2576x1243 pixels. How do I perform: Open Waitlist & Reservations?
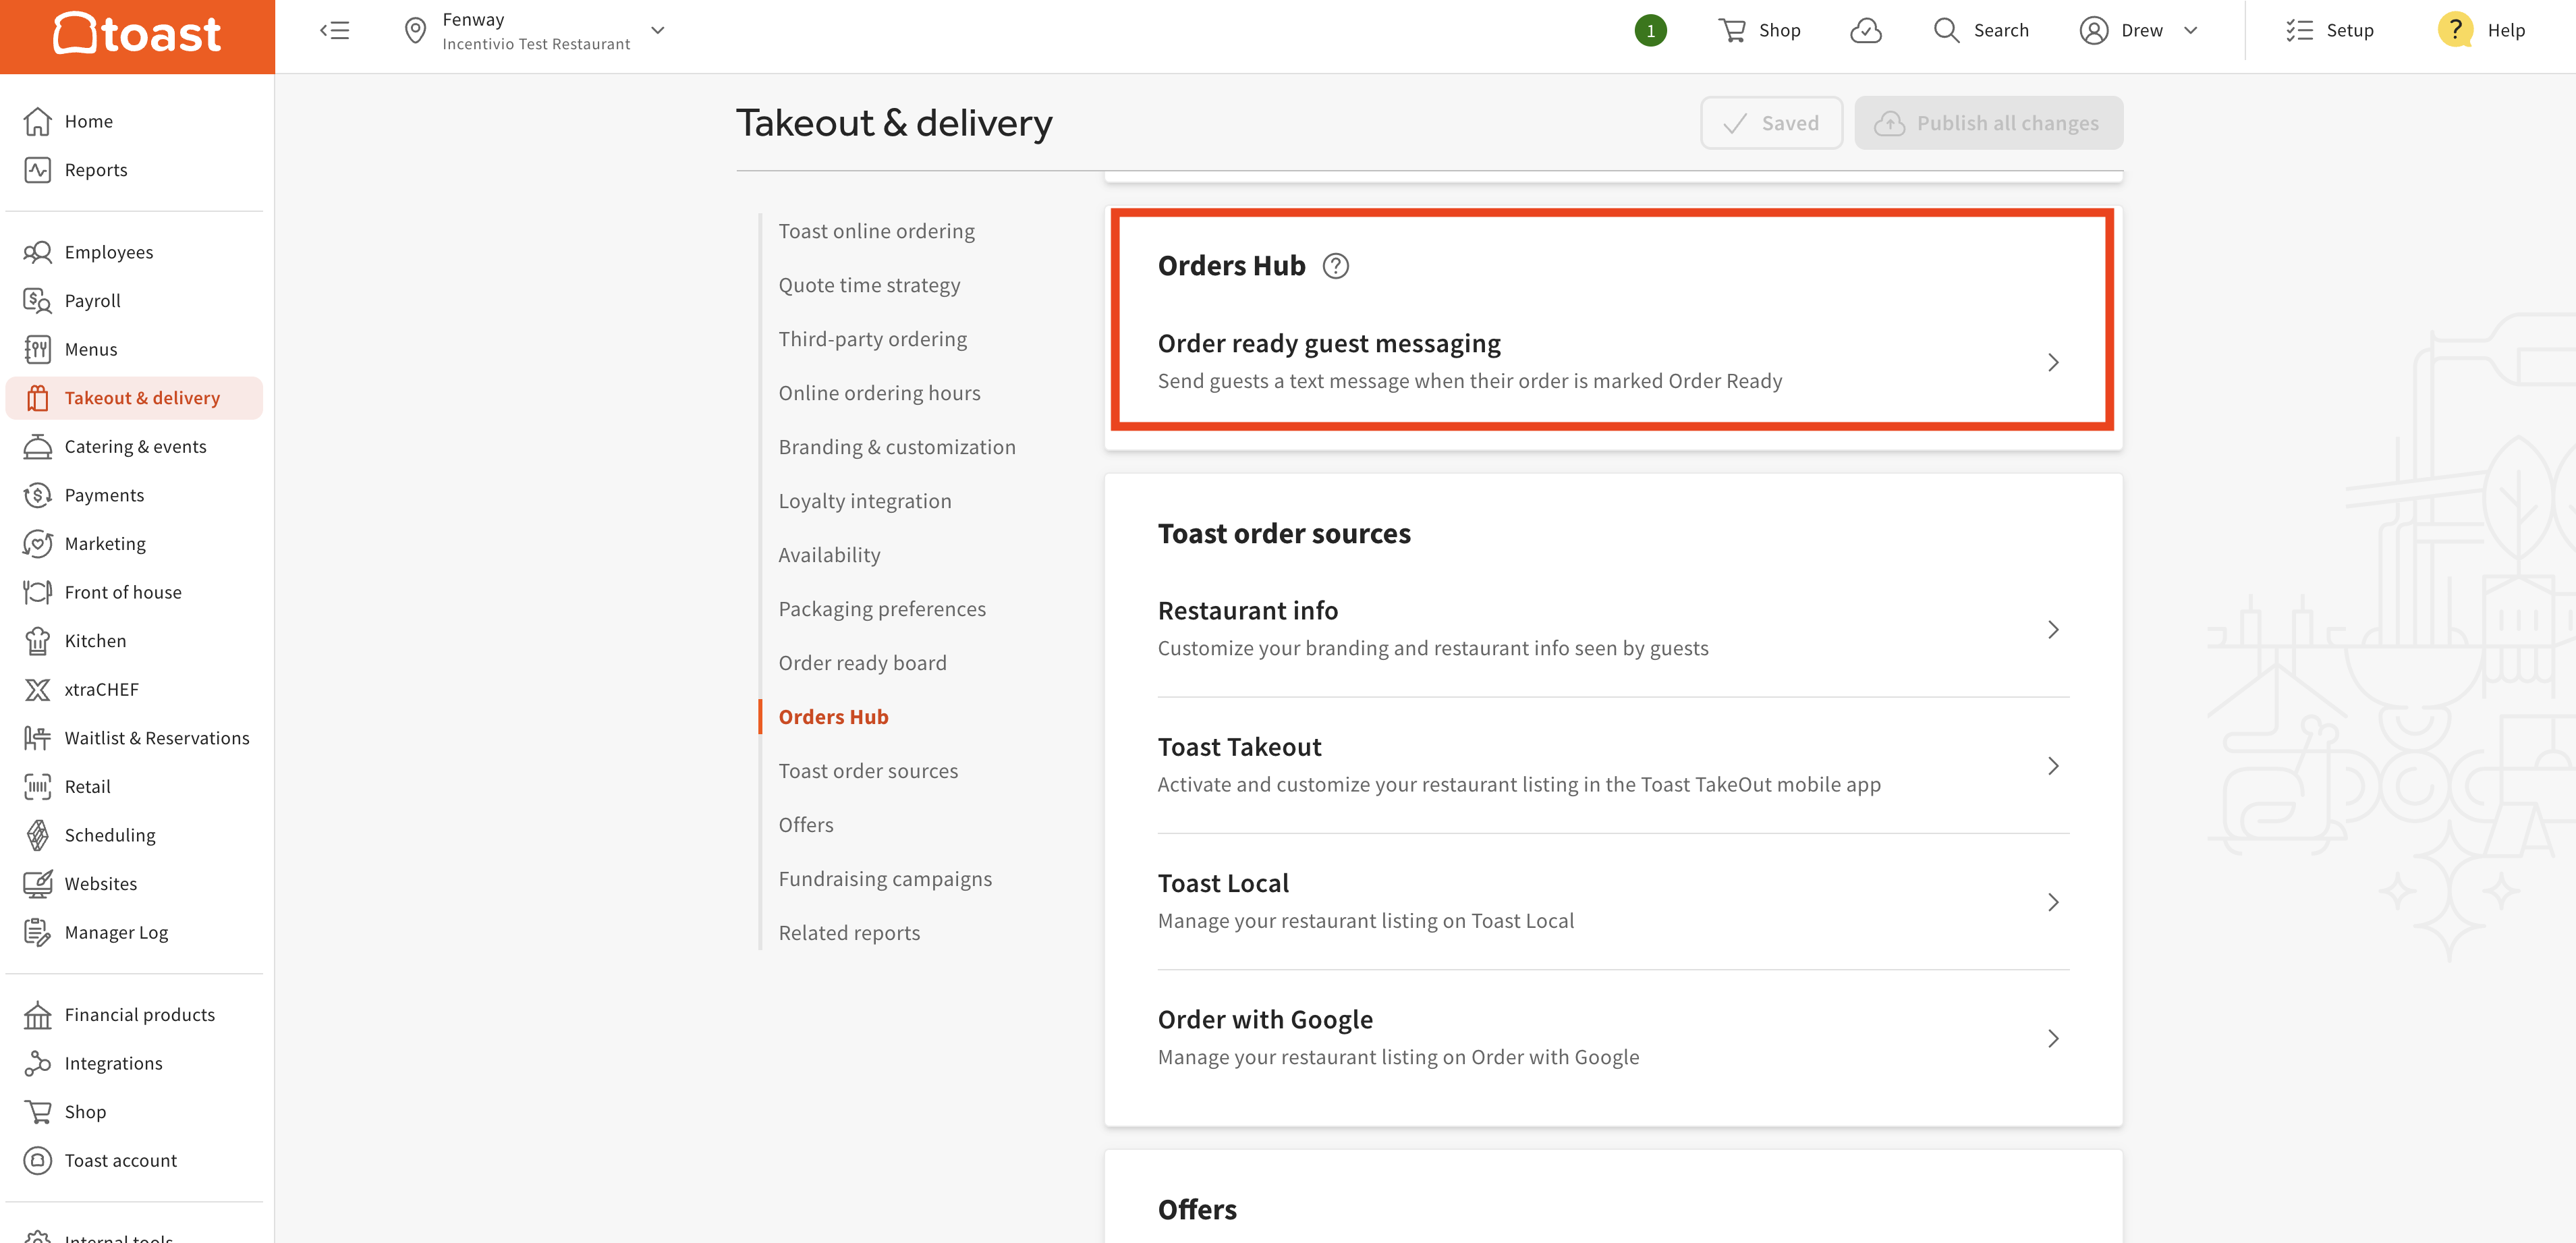pyautogui.click(x=134, y=738)
